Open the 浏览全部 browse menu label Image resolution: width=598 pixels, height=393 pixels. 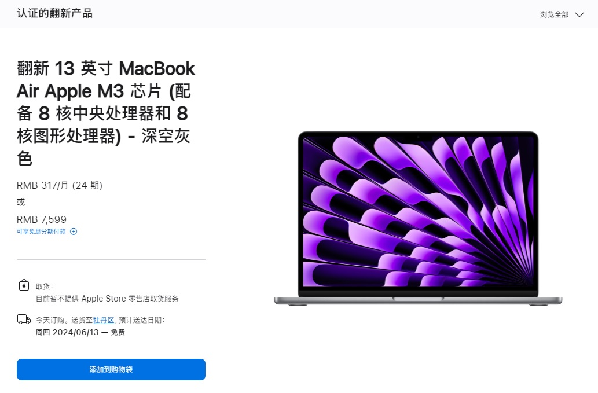pos(554,14)
